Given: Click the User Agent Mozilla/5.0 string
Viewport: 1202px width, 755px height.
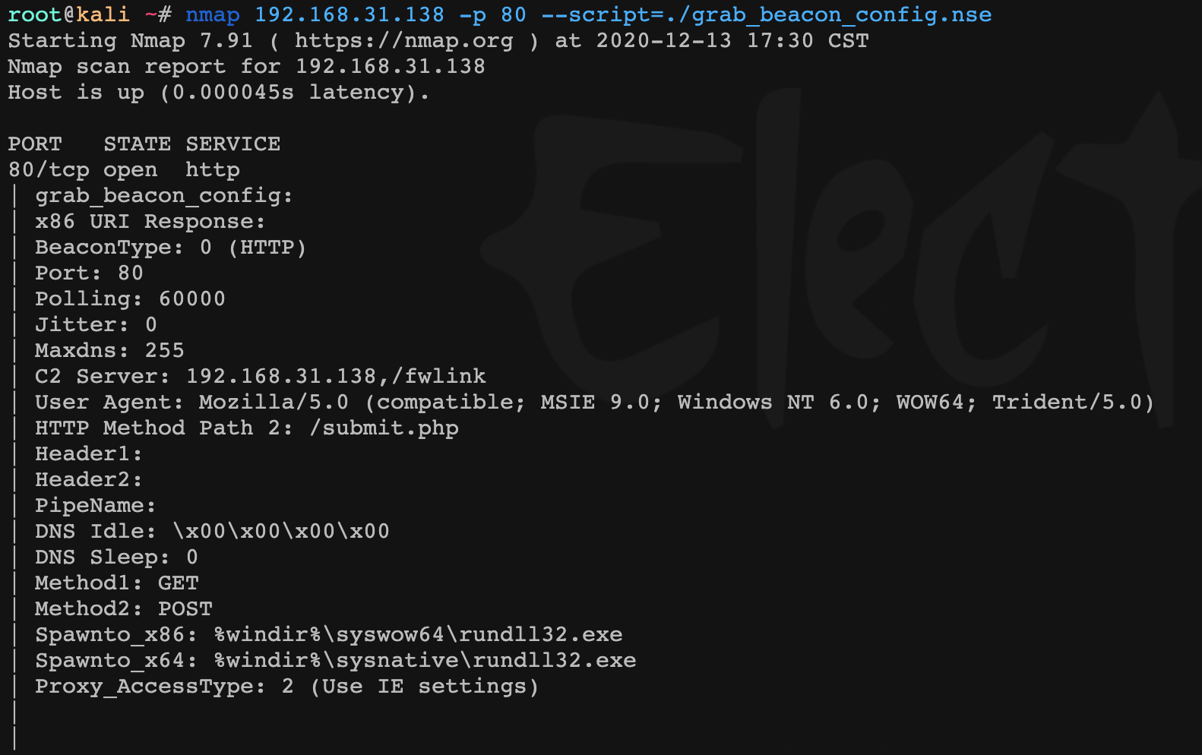Looking at the screenshot, I should click(676, 402).
